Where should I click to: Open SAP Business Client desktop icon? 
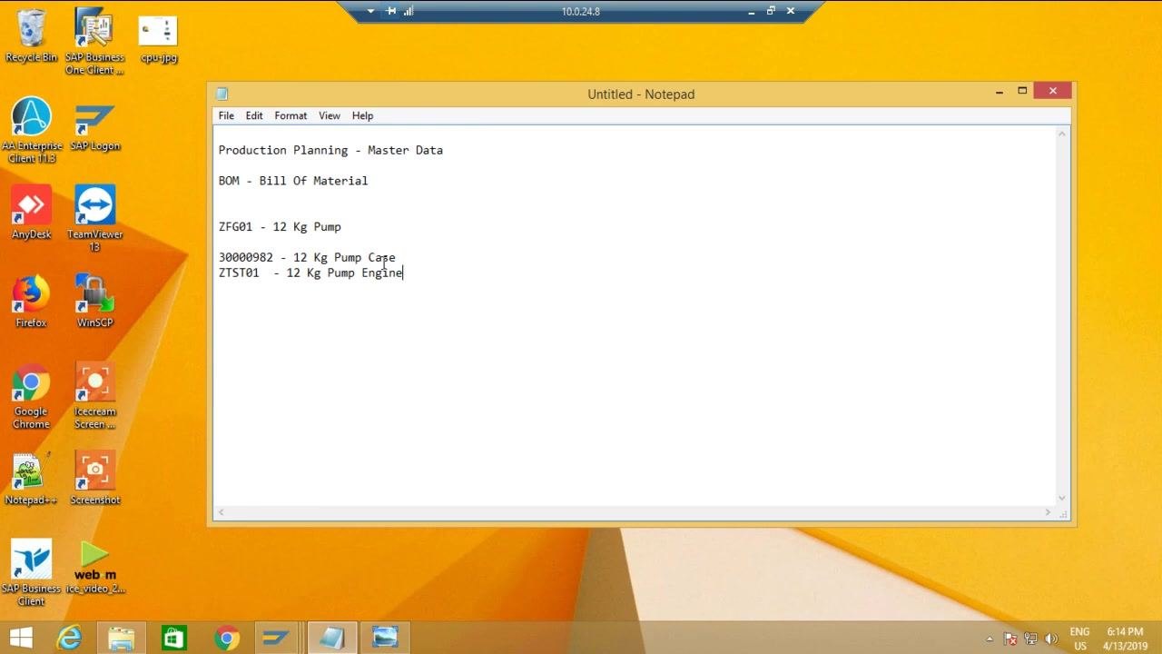coord(31,572)
